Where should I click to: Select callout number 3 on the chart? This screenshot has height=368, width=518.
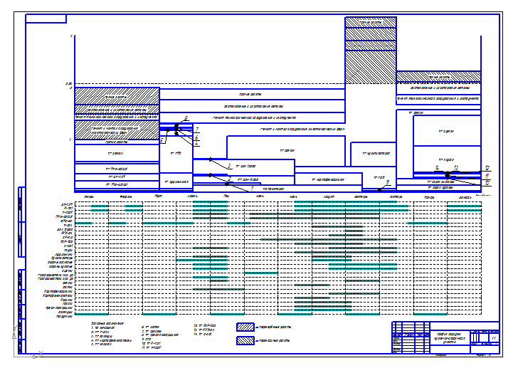(229, 166)
